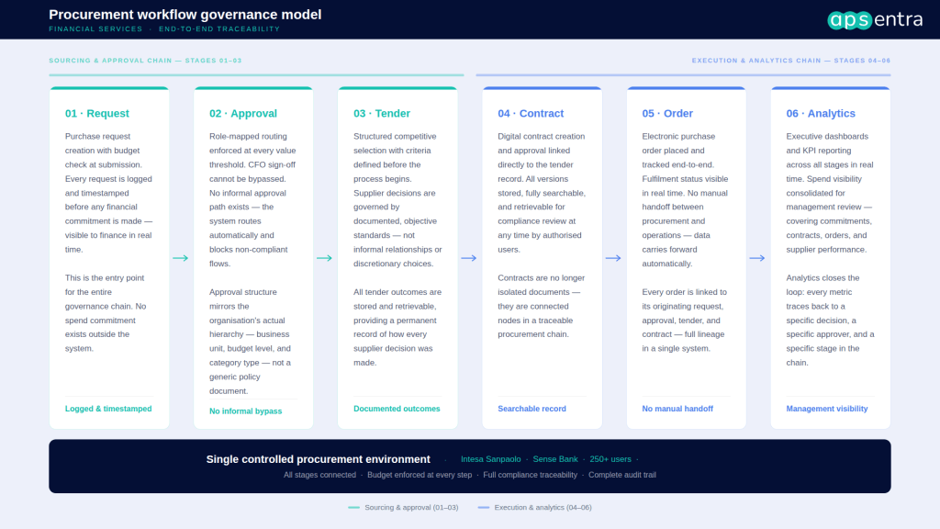Click the apsentra logo
Screen dimensions: 940x529
pyautogui.click(x=875, y=20)
